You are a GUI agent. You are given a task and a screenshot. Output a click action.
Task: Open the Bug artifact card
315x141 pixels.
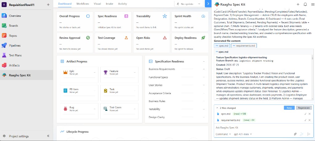tap(79, 111)
